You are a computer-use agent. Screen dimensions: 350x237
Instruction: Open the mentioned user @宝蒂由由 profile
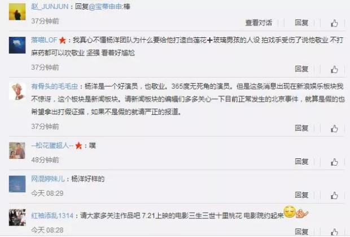pyautogui.click(x=106, y=7)
